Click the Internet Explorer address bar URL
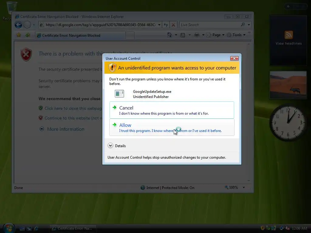The height and width of the screenshot is (233, 311). tap(101, 25)
